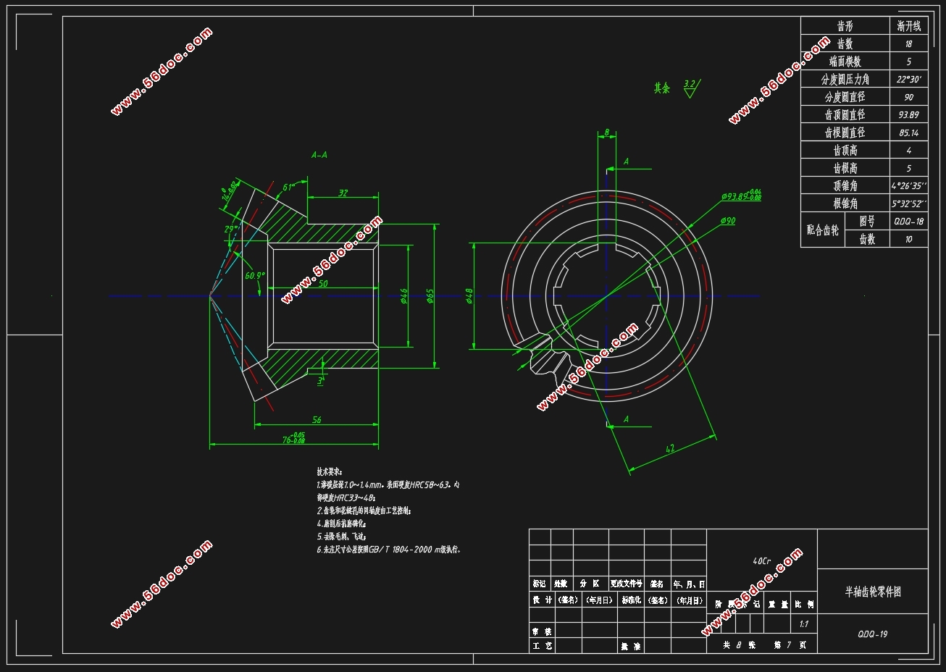
Task: Click the 1:1 scale cell
Action: pyautogui.click(x=803, y=623)
